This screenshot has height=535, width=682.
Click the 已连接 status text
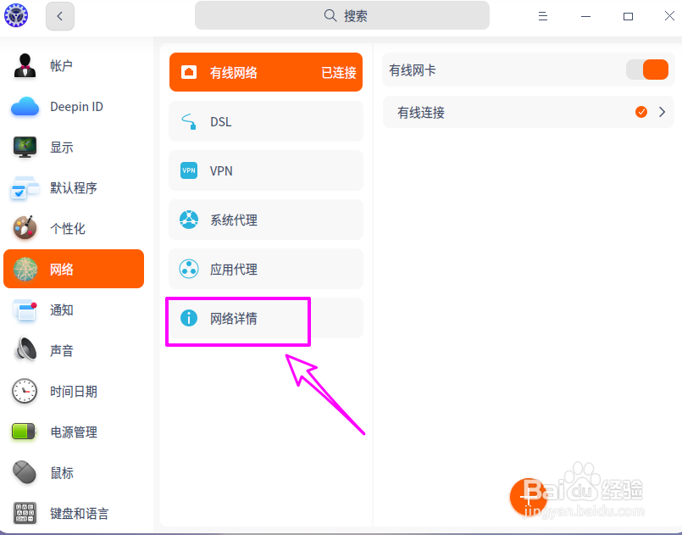338,72
